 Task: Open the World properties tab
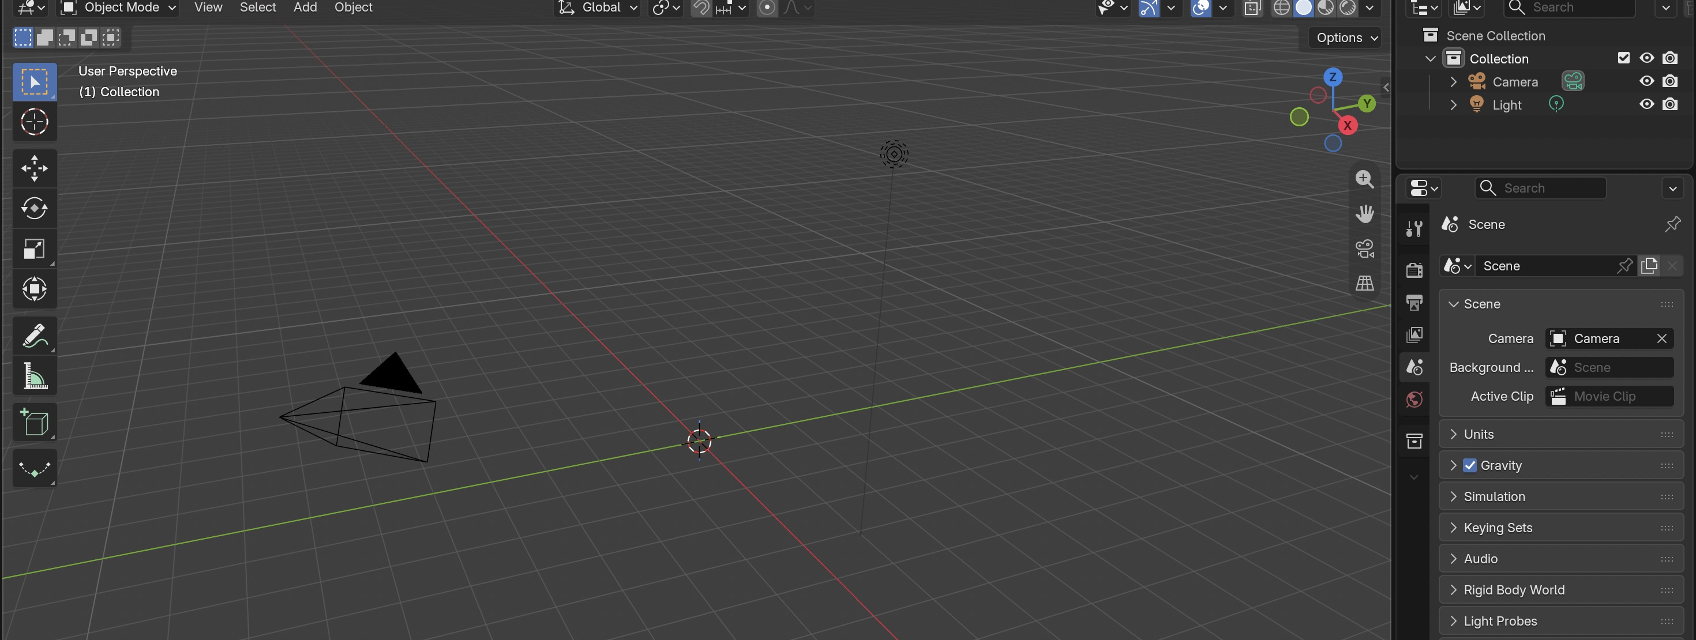point(1414,399)
